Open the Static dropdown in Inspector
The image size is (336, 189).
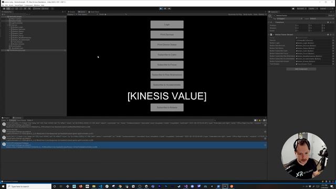(331, 15)
